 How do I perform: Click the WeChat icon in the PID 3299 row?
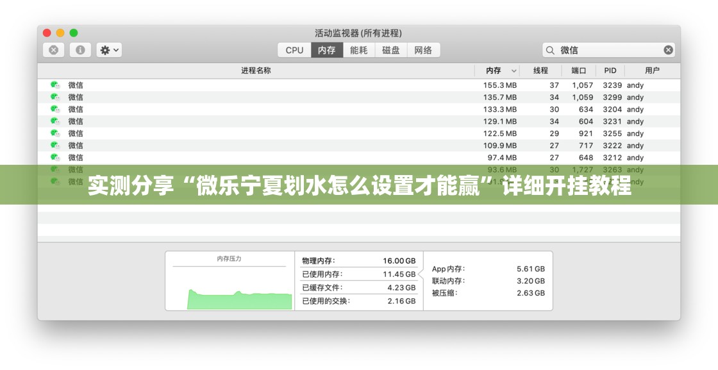tap(55, 97)
